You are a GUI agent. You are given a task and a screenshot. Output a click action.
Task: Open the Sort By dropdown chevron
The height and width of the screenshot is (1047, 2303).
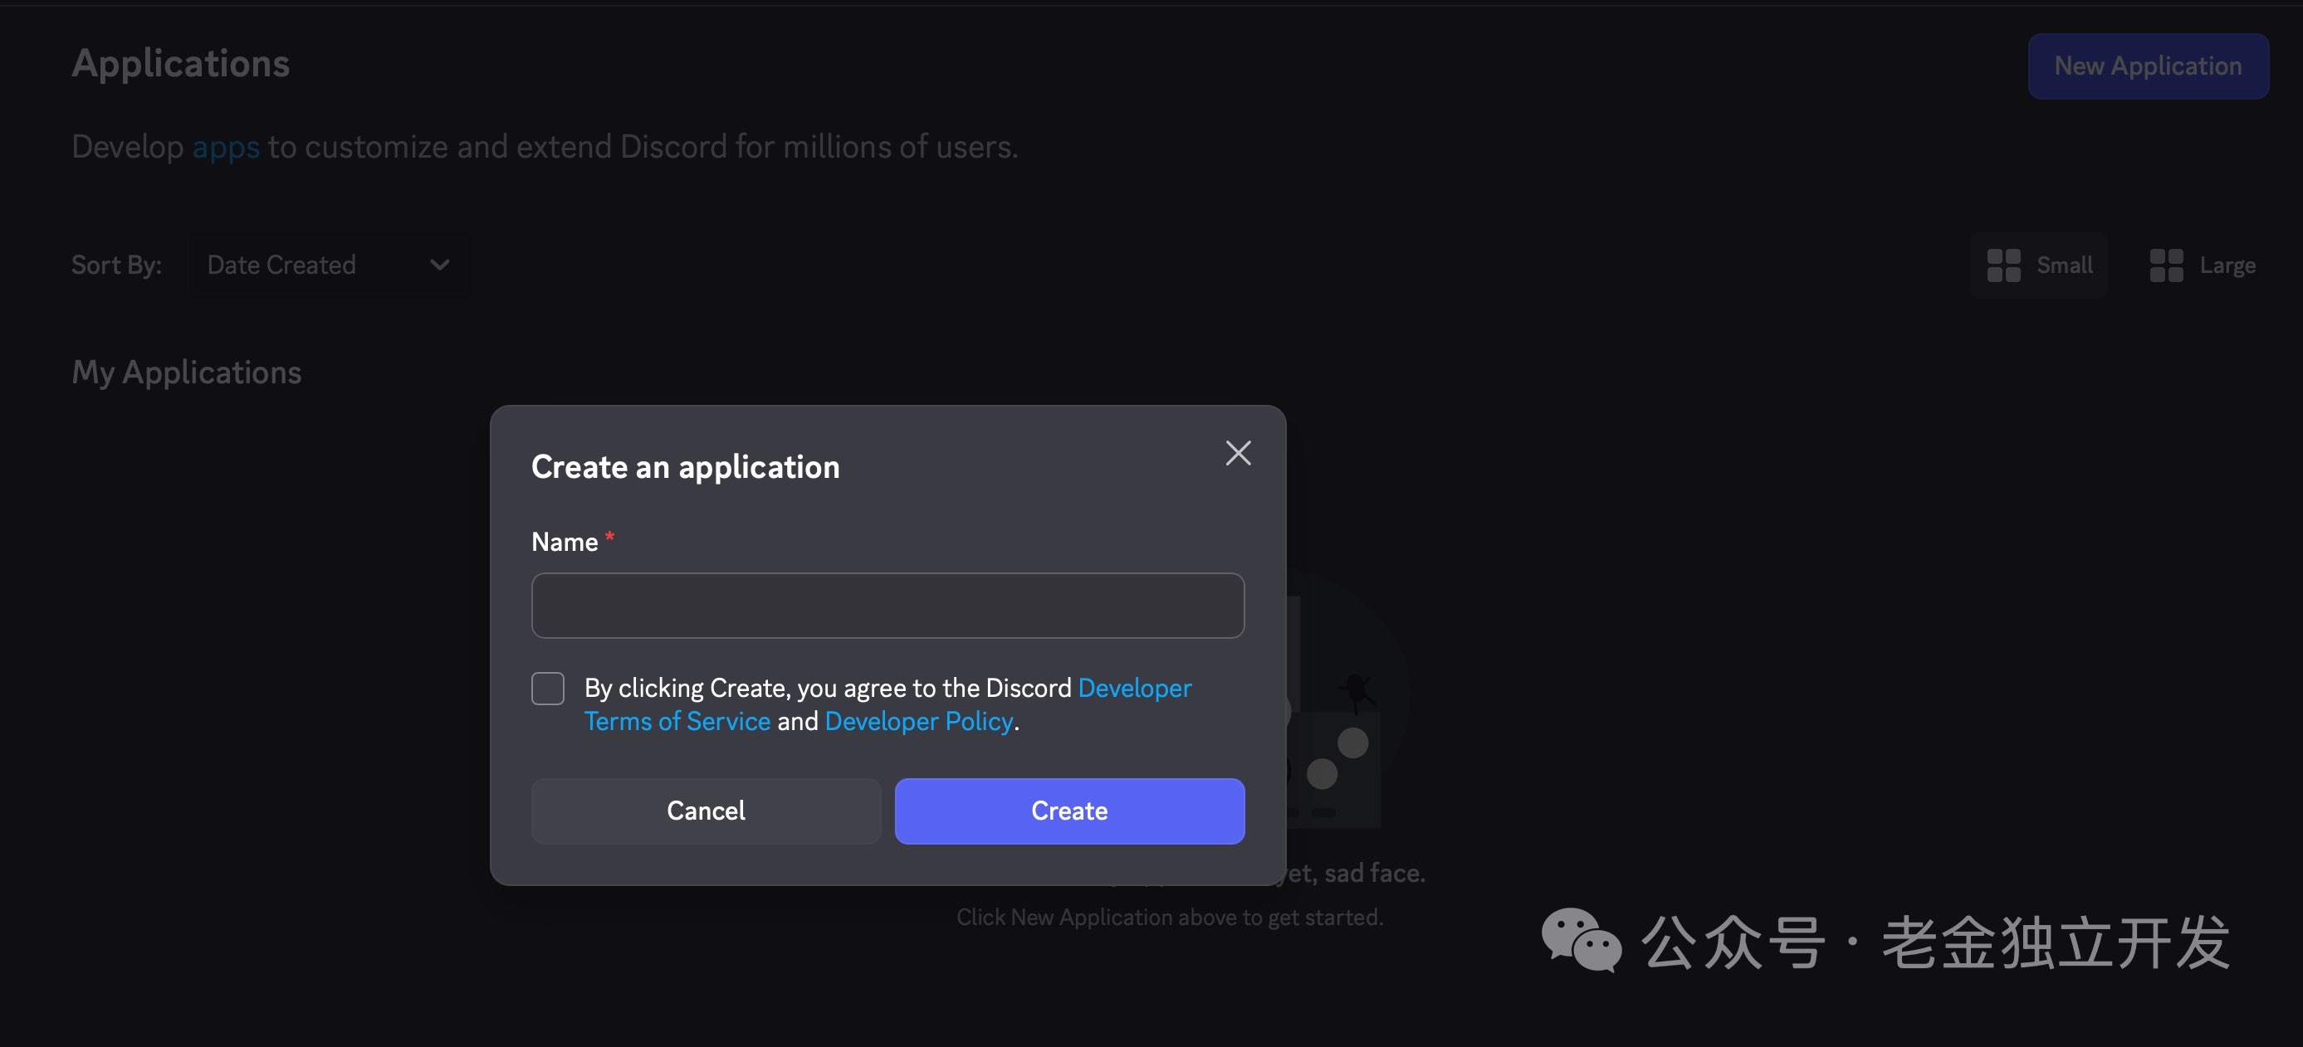439,265
